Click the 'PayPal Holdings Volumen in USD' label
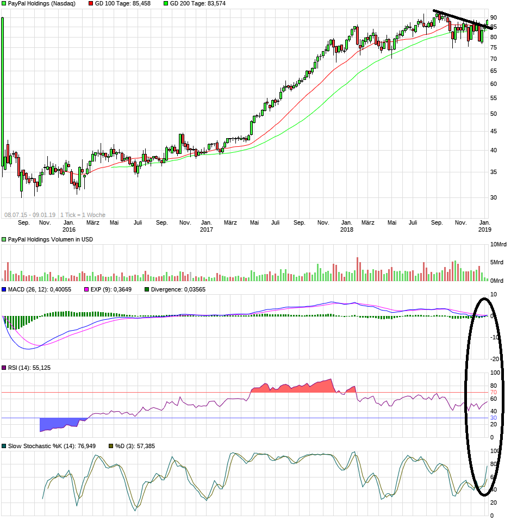The image size is (511, 521). [51, 240]
